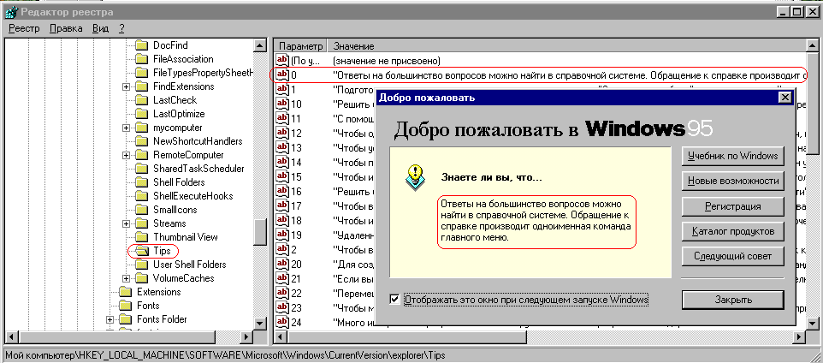Select the FileTypesPropertySheetH key label

click(203, 73)
